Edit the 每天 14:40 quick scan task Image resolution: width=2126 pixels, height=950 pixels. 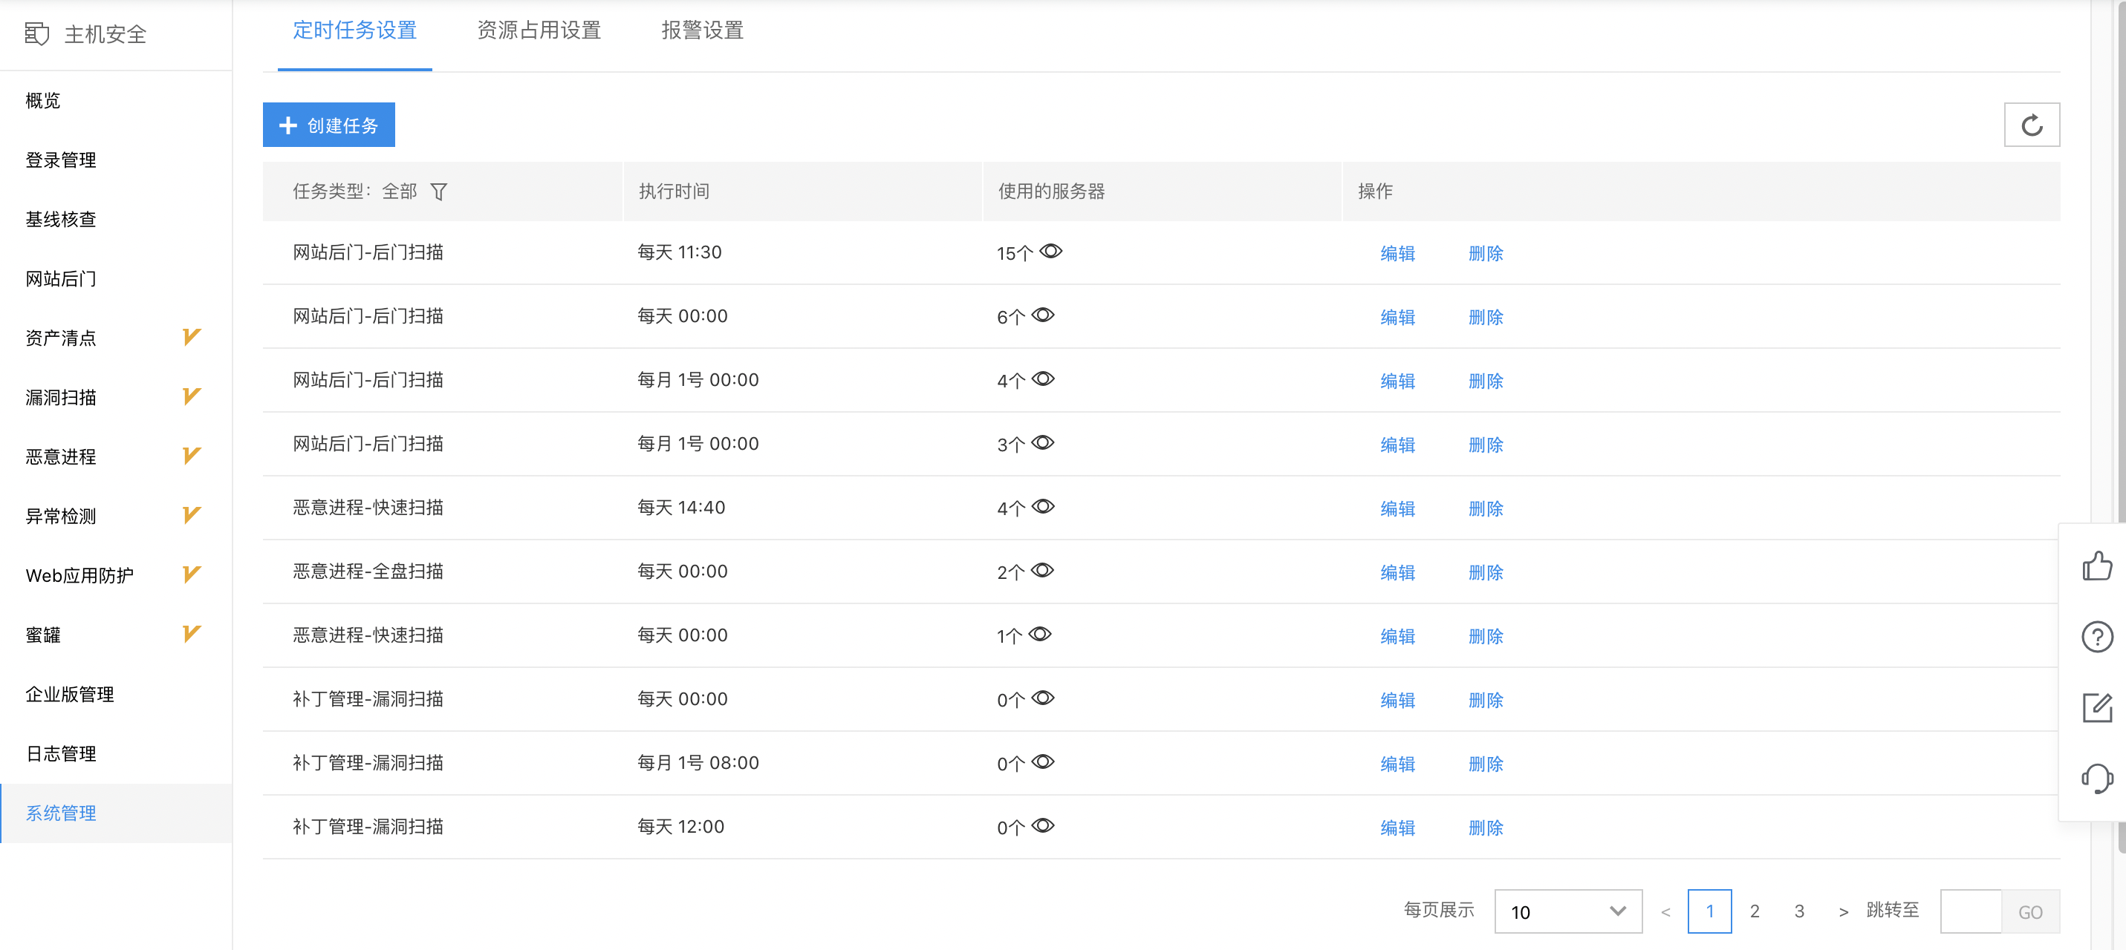1397,509
